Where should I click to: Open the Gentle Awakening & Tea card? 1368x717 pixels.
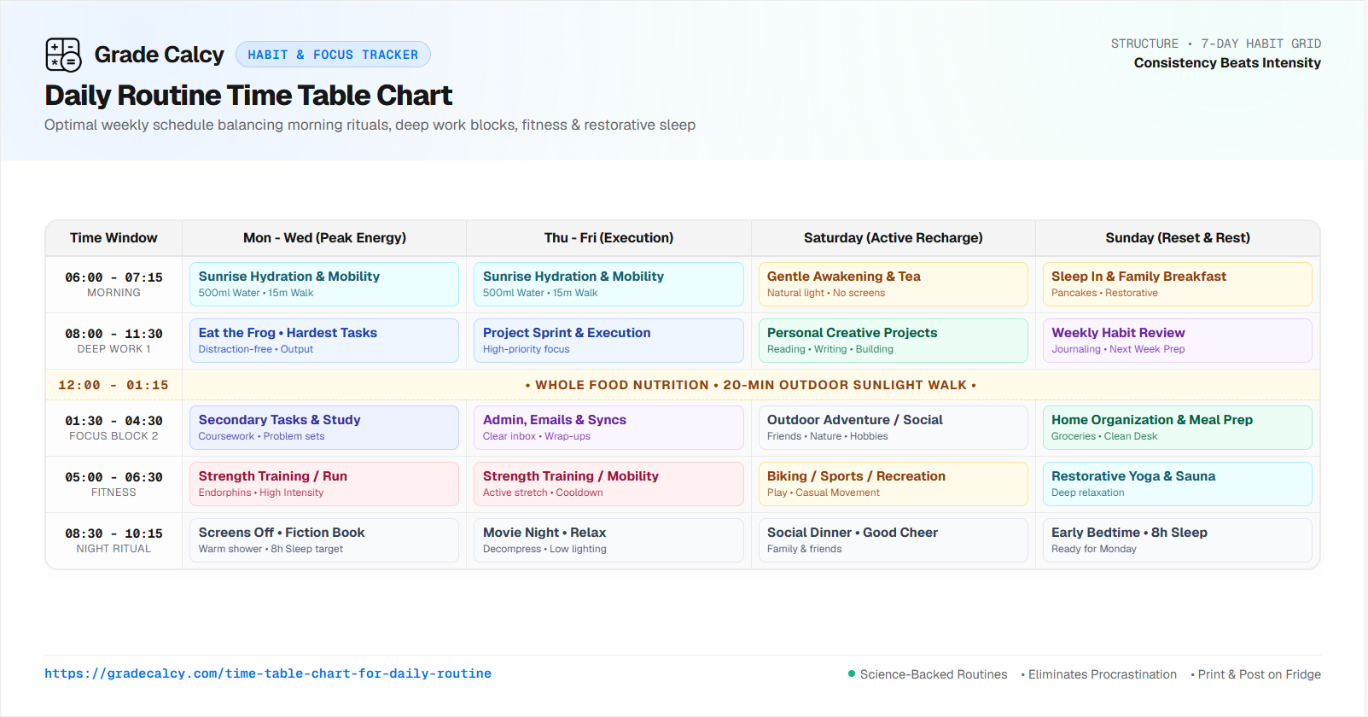tap(894, 284)
